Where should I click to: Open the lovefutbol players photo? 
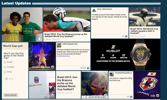pos(22,24)
